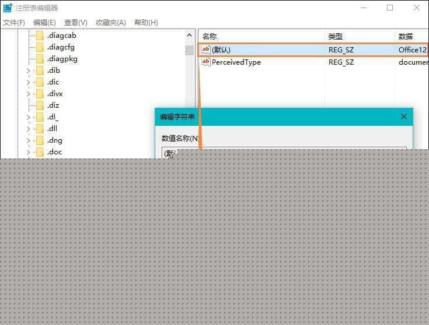Screen dimensions: 429x325
Task: Select the .diagcfg key label
Action: click(61, 47)
